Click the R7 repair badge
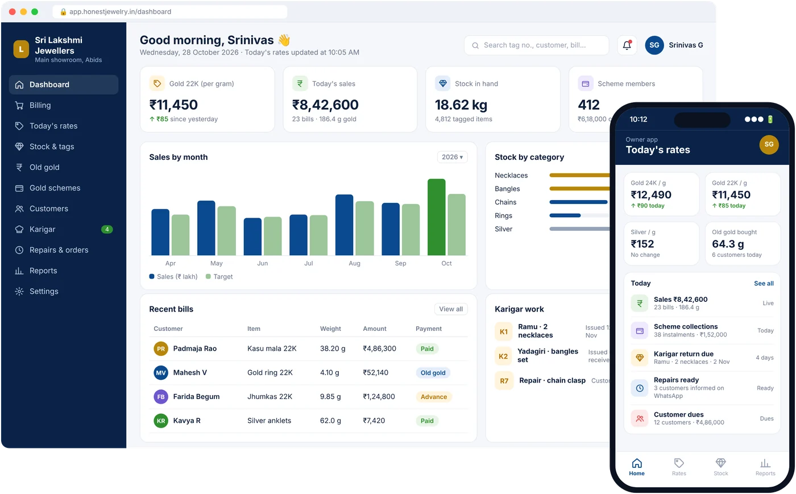Viewport: 796px width, 494px height. coord(504,381)
